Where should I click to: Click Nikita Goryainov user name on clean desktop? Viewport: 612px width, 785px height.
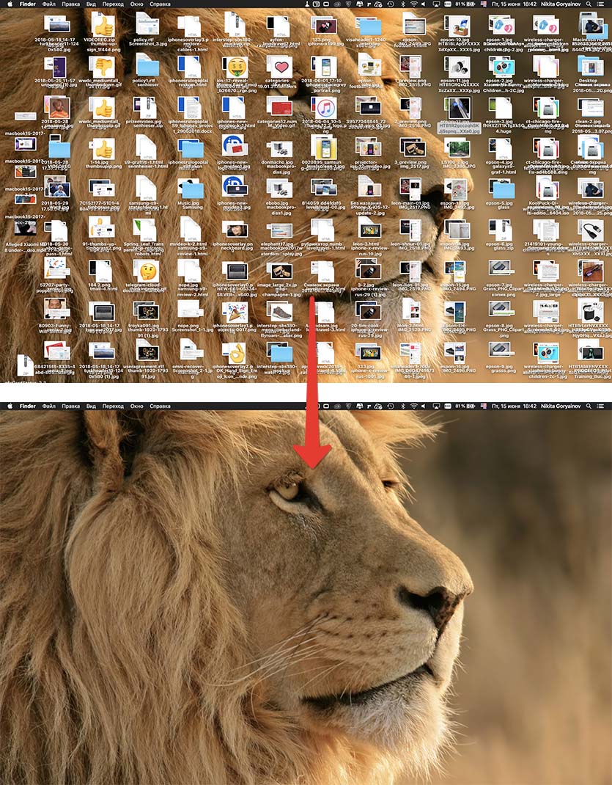tap(561, 406)
